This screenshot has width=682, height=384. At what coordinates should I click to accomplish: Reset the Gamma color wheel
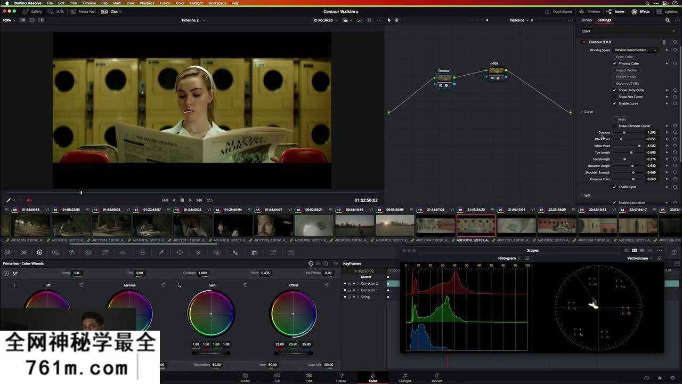[164, 285]
